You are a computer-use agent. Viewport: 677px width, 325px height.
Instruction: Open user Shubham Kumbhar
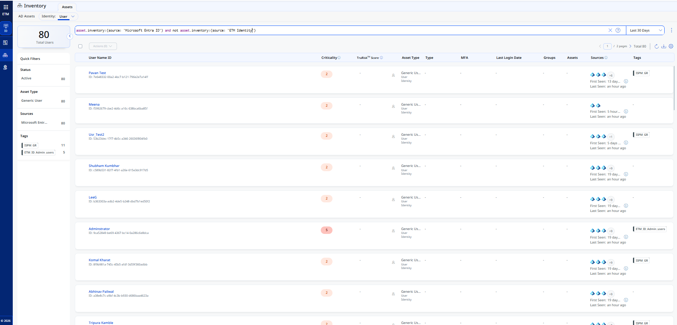pyautogui.click(x=104, y=166)
